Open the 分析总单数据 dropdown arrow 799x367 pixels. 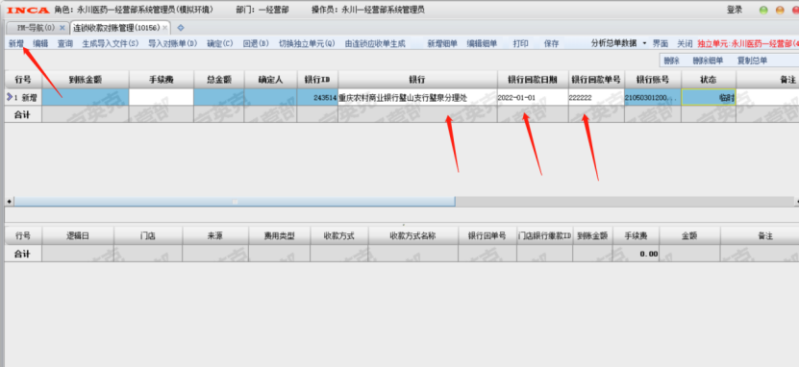point(644,44)
